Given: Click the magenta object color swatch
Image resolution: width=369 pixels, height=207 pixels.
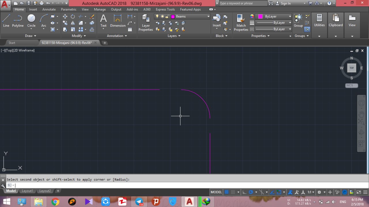Looking at the screenshot, I should [x=260, y=16].
